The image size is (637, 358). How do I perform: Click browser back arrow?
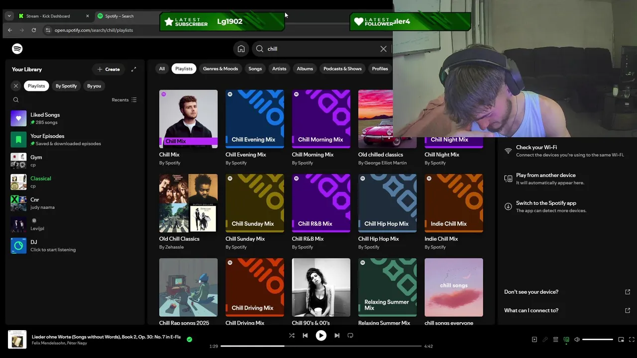coord(10,30)
